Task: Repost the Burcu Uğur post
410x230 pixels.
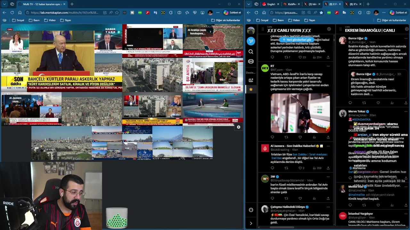Action: click(364, 103)
